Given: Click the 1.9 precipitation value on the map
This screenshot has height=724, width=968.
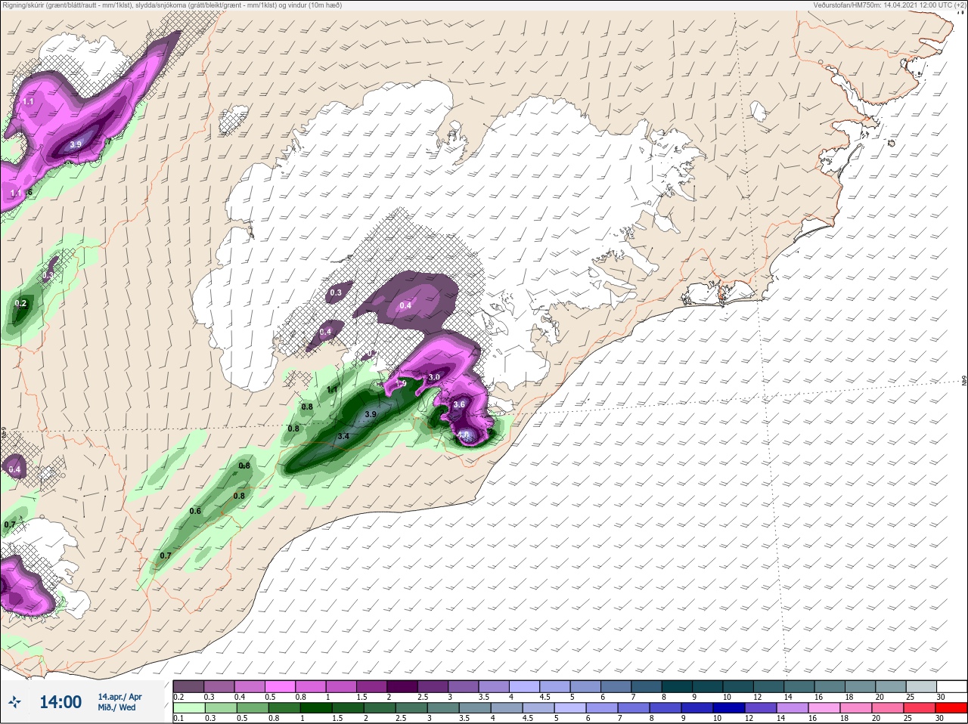Looking at the screenshot, I should pos(401,384).
